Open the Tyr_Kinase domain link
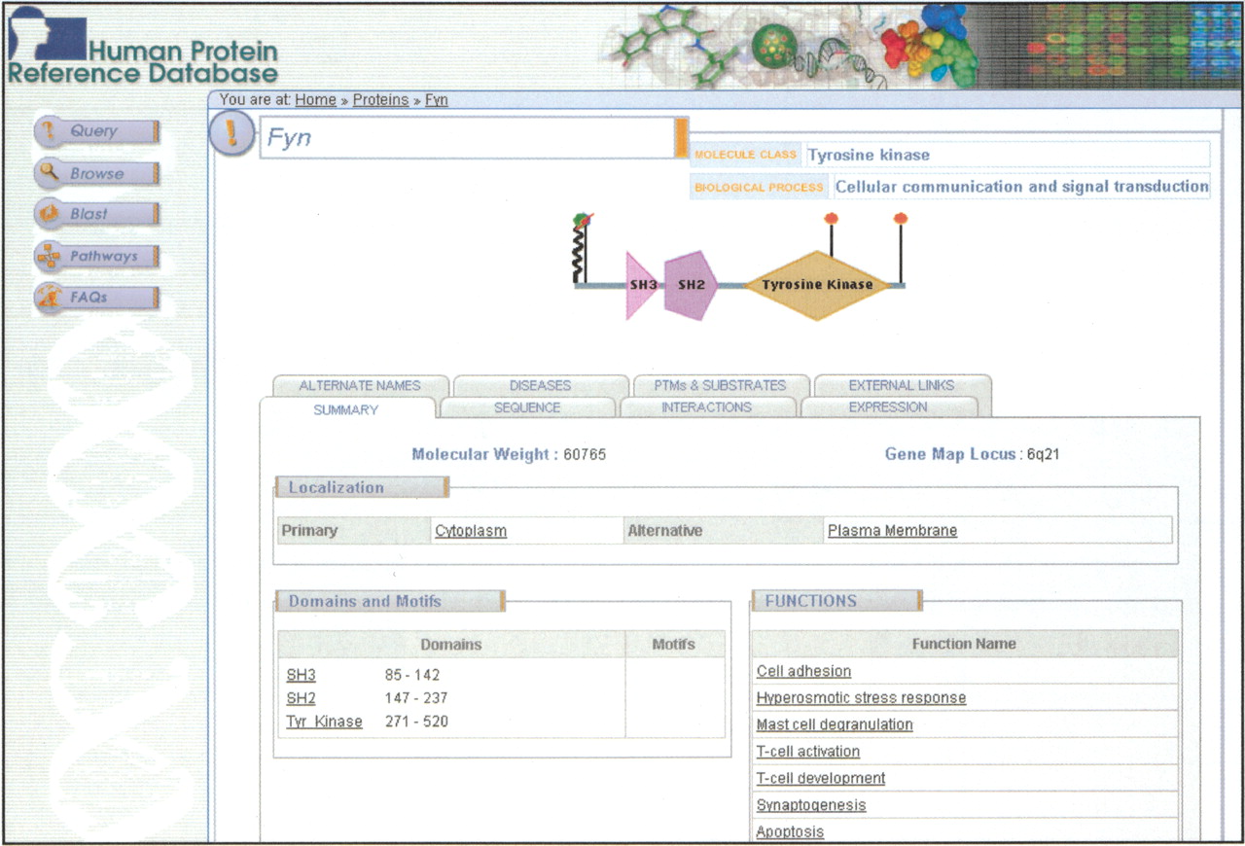Viewport: 1245px width, 846px height. click(325, 722)
